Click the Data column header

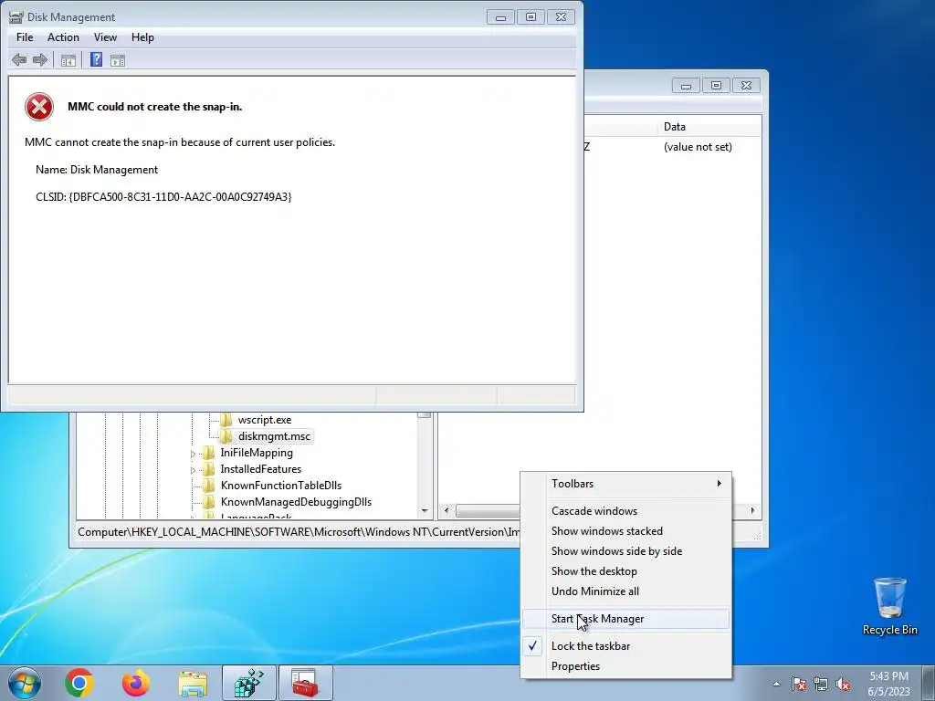coord(709,126)
